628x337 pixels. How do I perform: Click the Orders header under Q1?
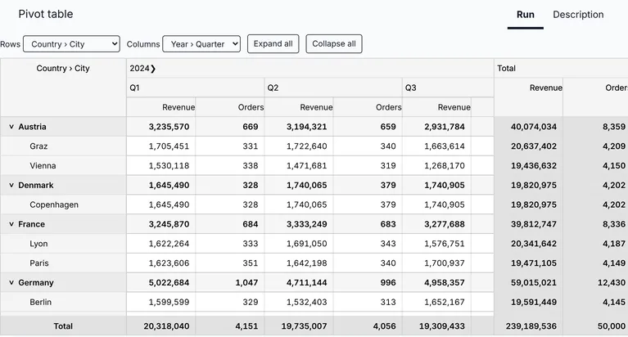click(230, 107)
